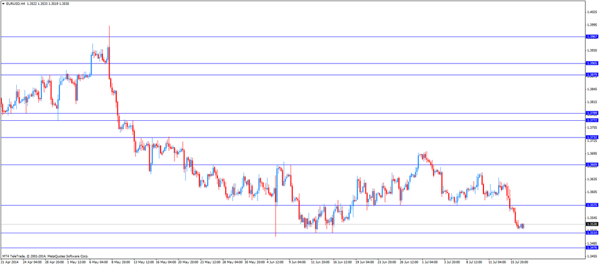
Task: Click the 20 May 20:00 time label
Action: 188,263
